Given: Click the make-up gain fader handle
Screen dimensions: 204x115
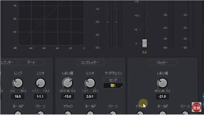Looking at the screenshot, I should click(x=144, y=43).
